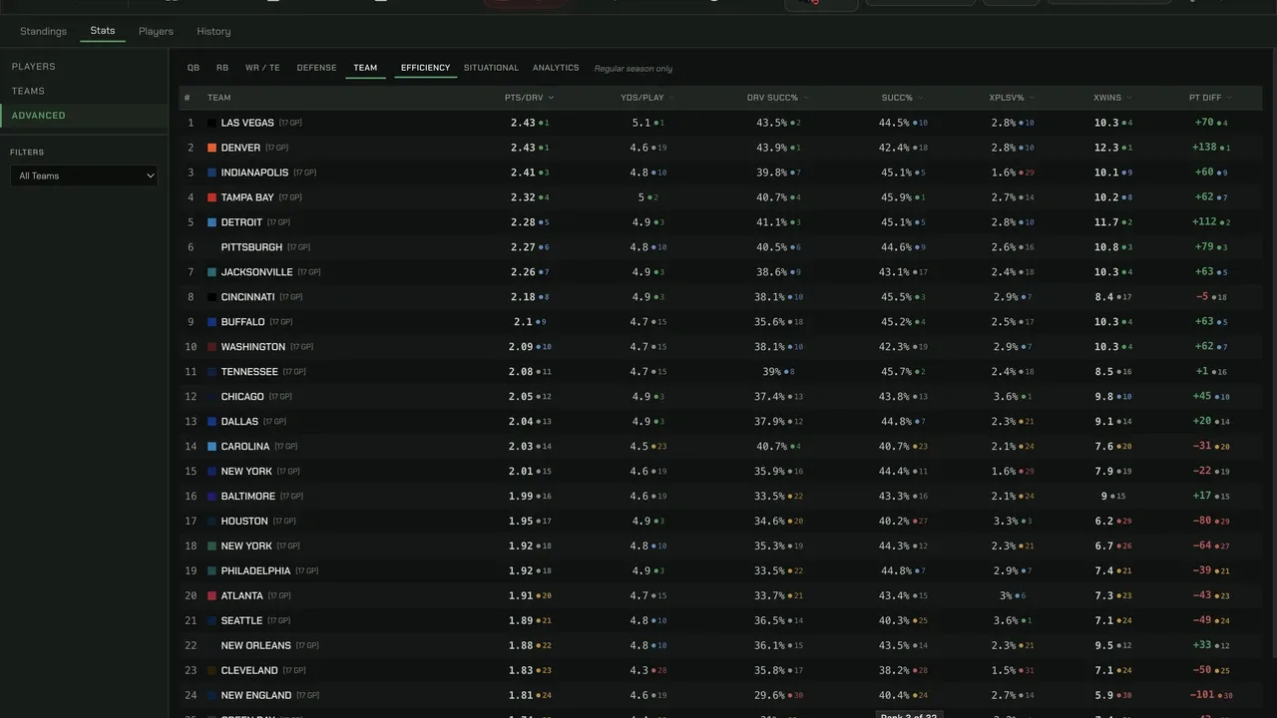
Task: Click the Tampa Bay red team color square
Action: pyautogui.click(x=212, y=197)
